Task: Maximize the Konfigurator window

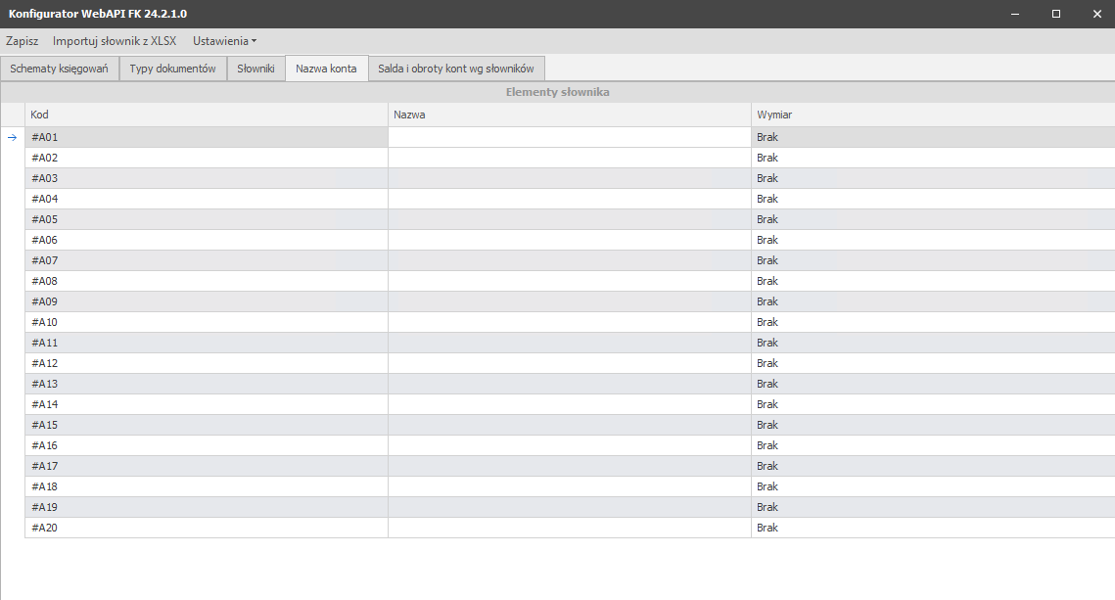Action: click(1056, 14)
